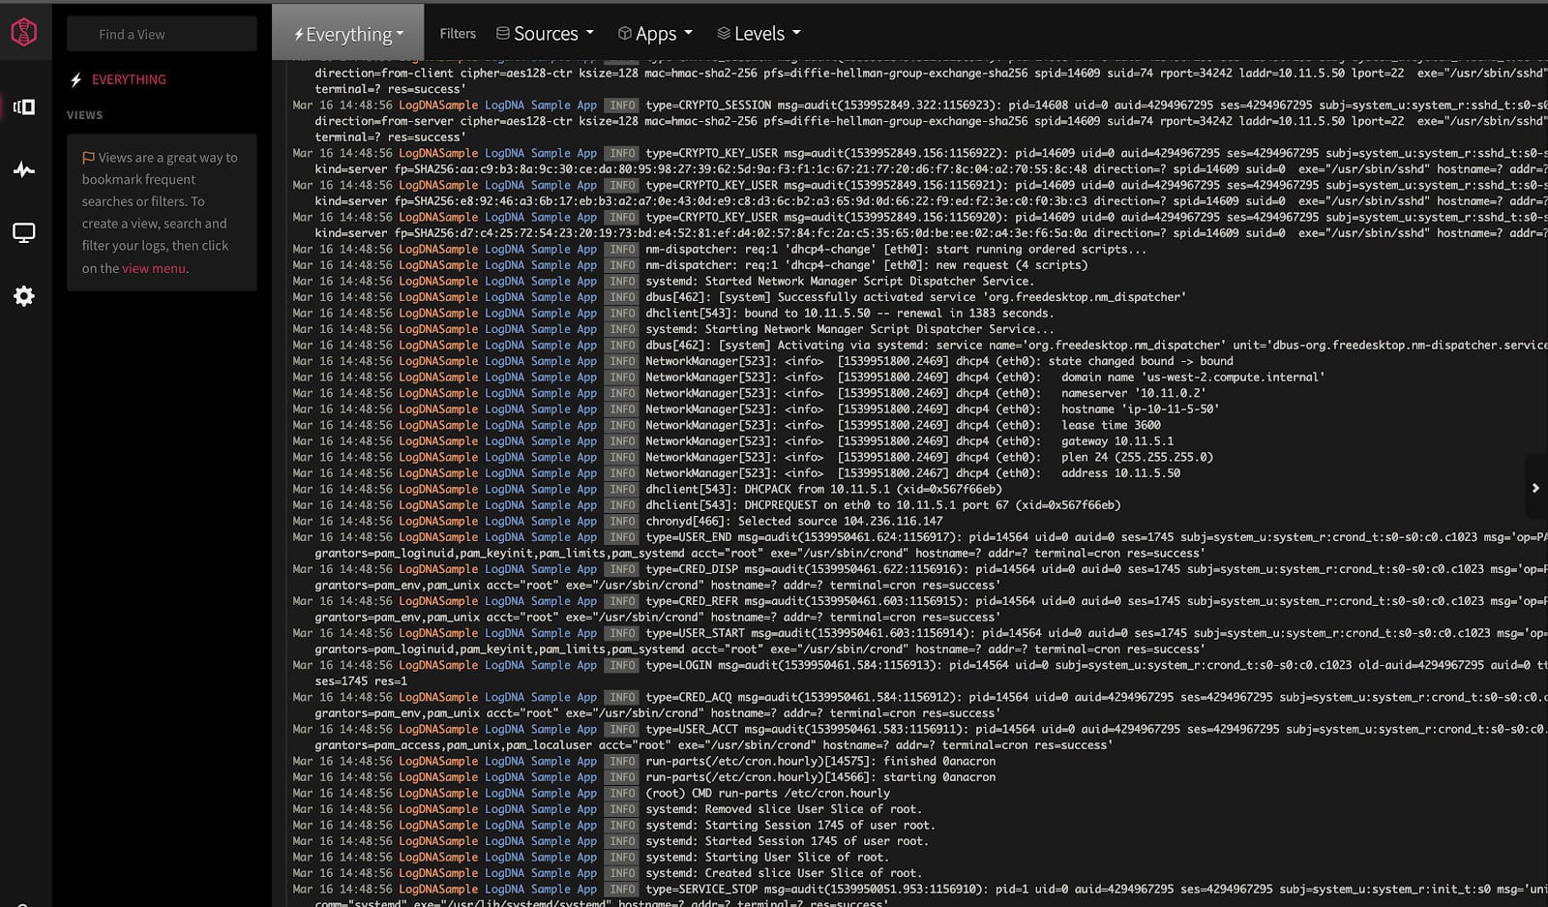Focus the Find a View search field

[162, 34]
